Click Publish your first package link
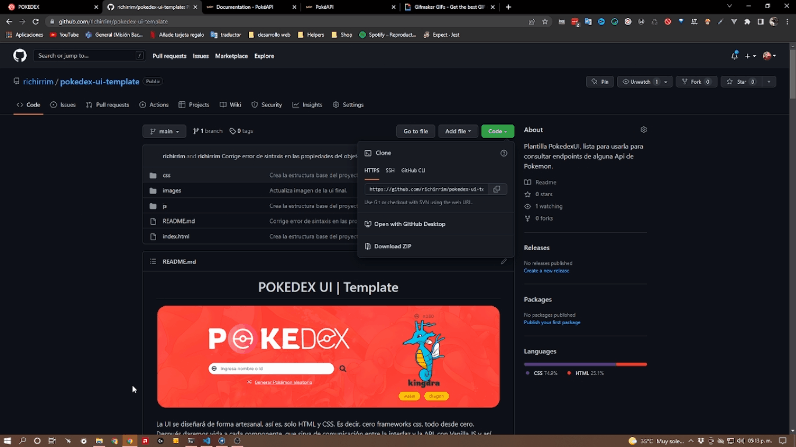The width and height of the screenshot is (796, 447). [x=552, y=322]
